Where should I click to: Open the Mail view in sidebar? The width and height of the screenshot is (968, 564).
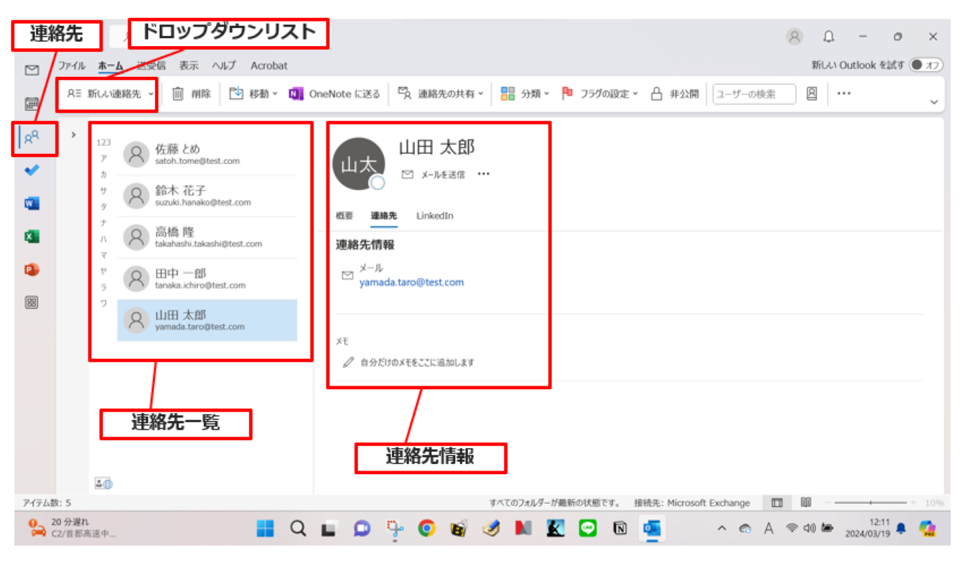[x=32, y=70]
